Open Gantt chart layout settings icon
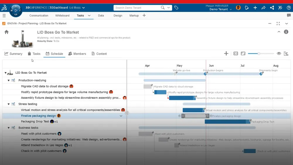 (x=286, y=54)
